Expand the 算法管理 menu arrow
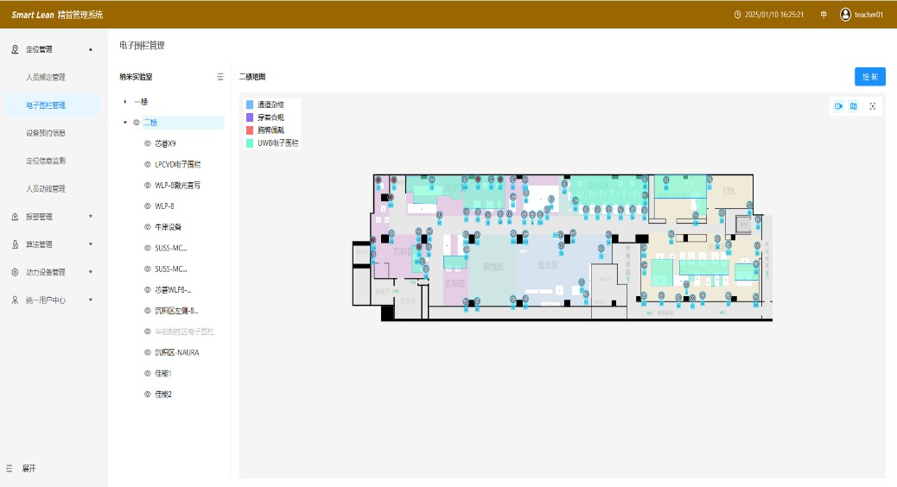The height and width of the screenshot is (487, 897). point(91,244)
